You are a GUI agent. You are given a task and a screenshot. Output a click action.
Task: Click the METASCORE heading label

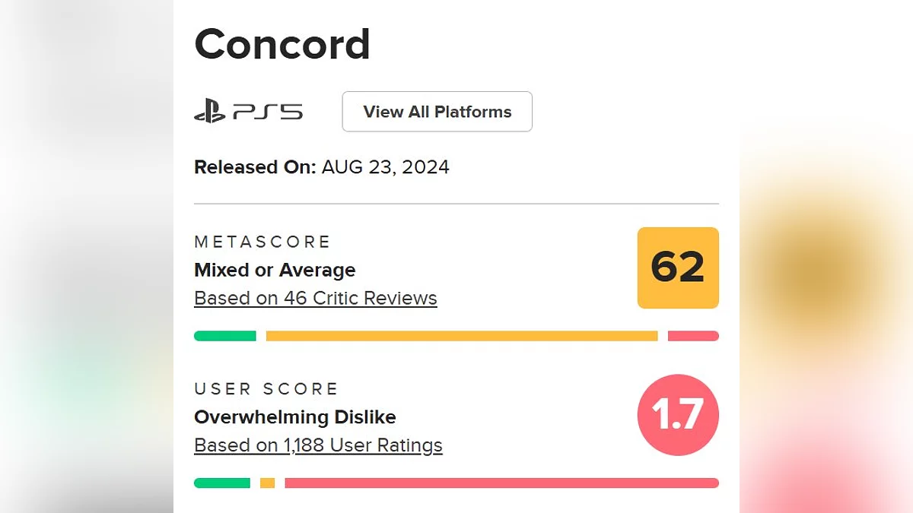click(262, 242)
